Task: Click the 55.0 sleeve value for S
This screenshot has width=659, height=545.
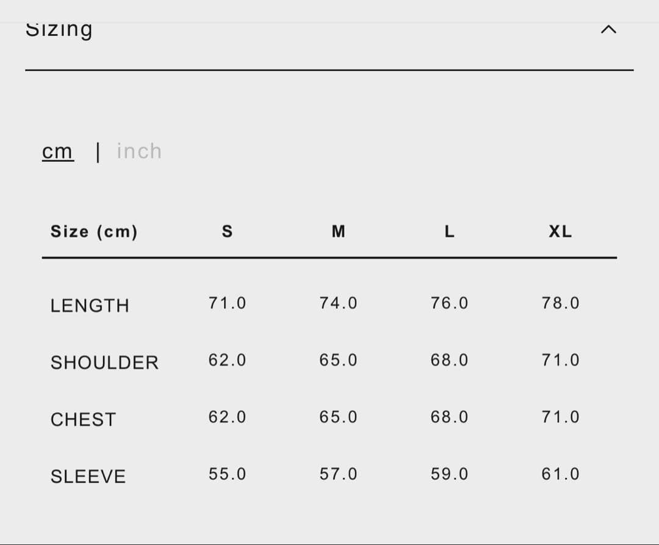Action: pos(227,474)
